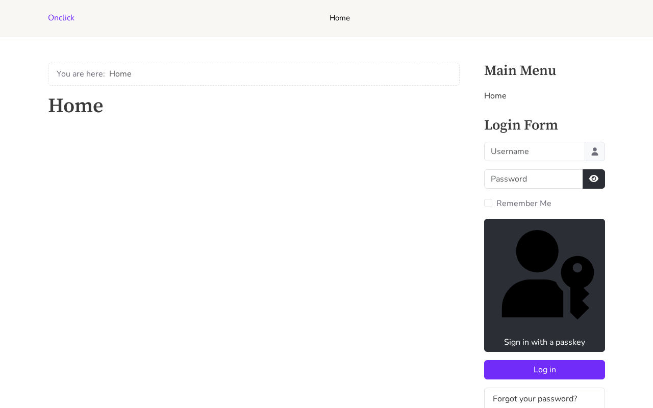Screen dimensions: 653x408
Task: Click the "Sign in with a passkey" text
Action: [x=544, y=342]
